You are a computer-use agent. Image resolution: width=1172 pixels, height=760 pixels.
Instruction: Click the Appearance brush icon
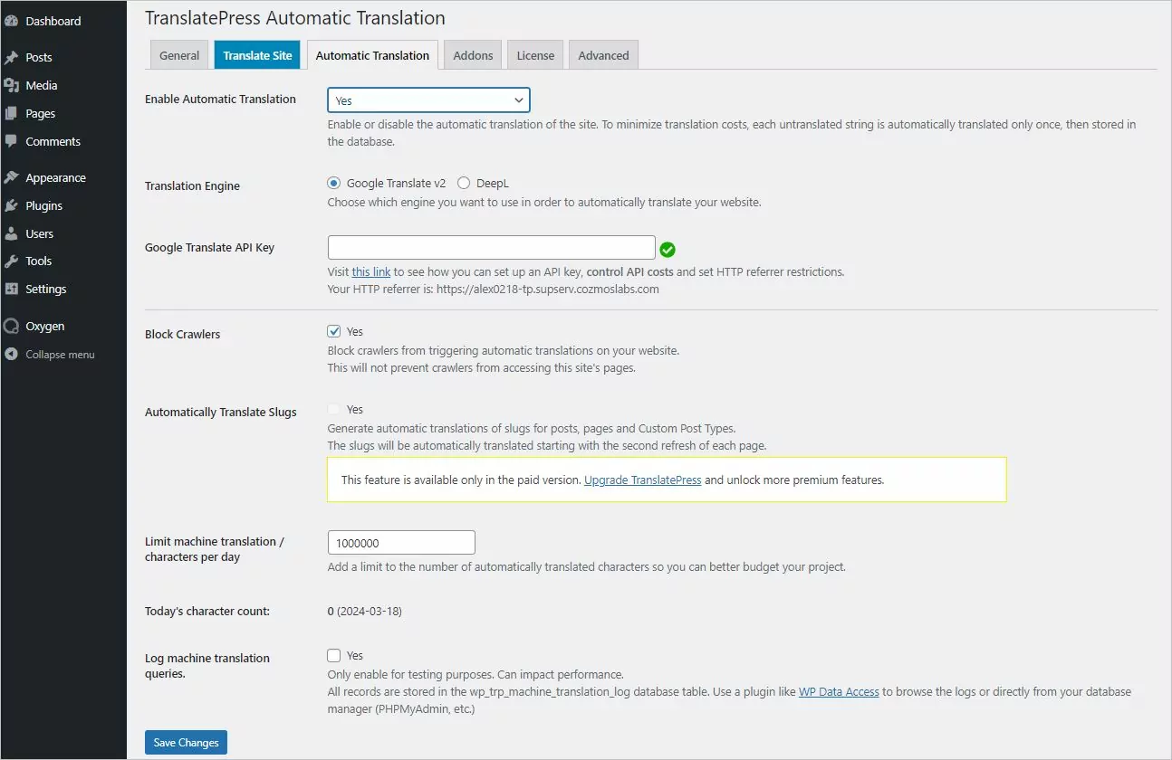[11, 177]
